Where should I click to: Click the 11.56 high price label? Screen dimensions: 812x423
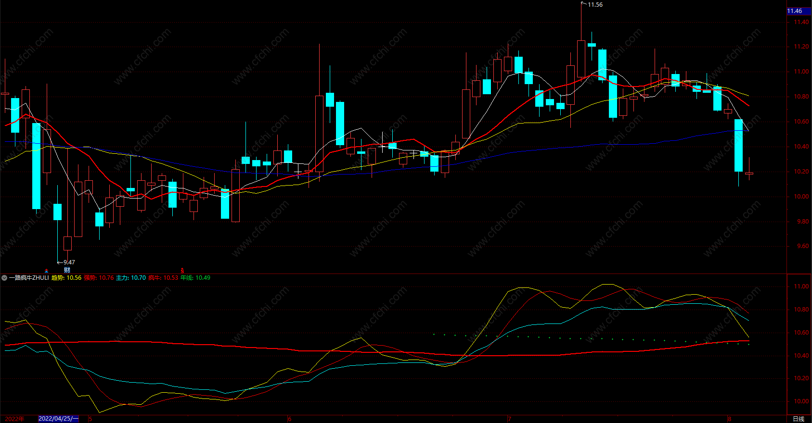point(595,5)
